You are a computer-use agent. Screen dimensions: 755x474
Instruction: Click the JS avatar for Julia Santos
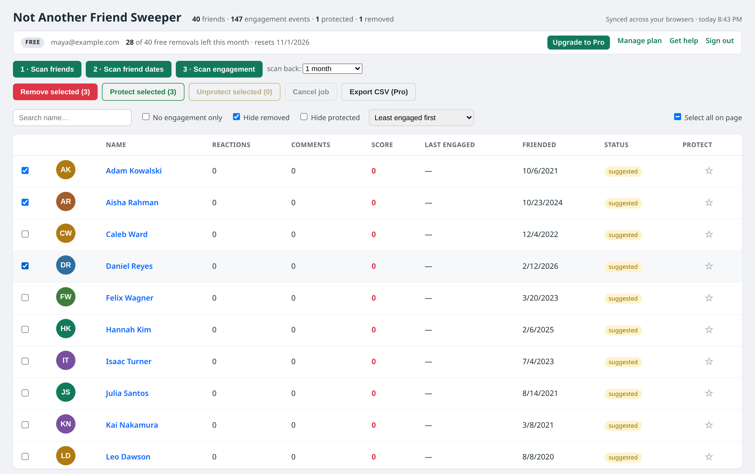coord(66,392)
